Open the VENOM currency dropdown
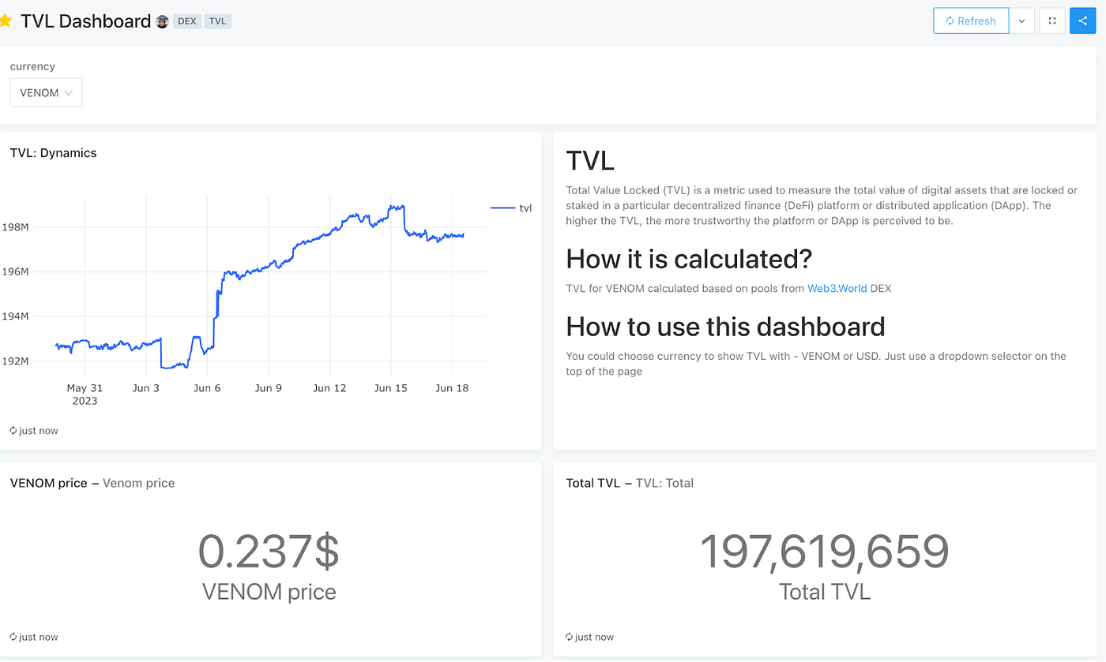Image resolution: width=1106 pixels, height=662 pixels. pyautogui.click(x=46, y=92)
